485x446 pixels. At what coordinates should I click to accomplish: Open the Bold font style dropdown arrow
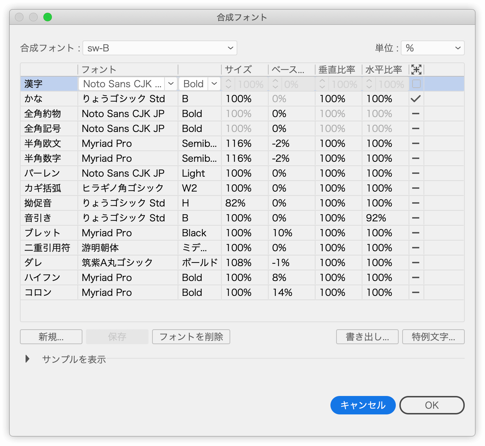(x=214, y=84)
